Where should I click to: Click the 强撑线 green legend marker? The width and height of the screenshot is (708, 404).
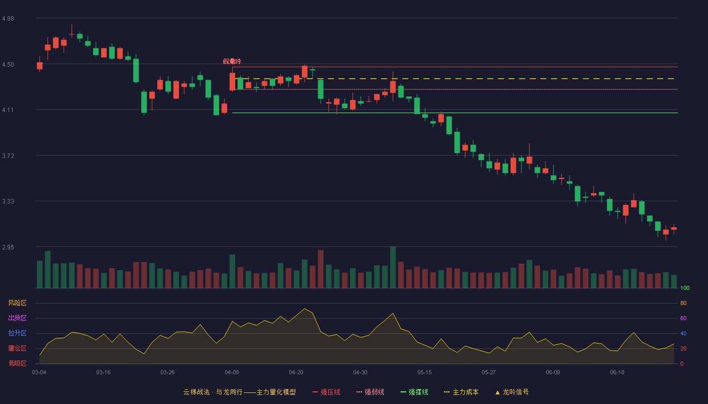[x=404, y=392]
